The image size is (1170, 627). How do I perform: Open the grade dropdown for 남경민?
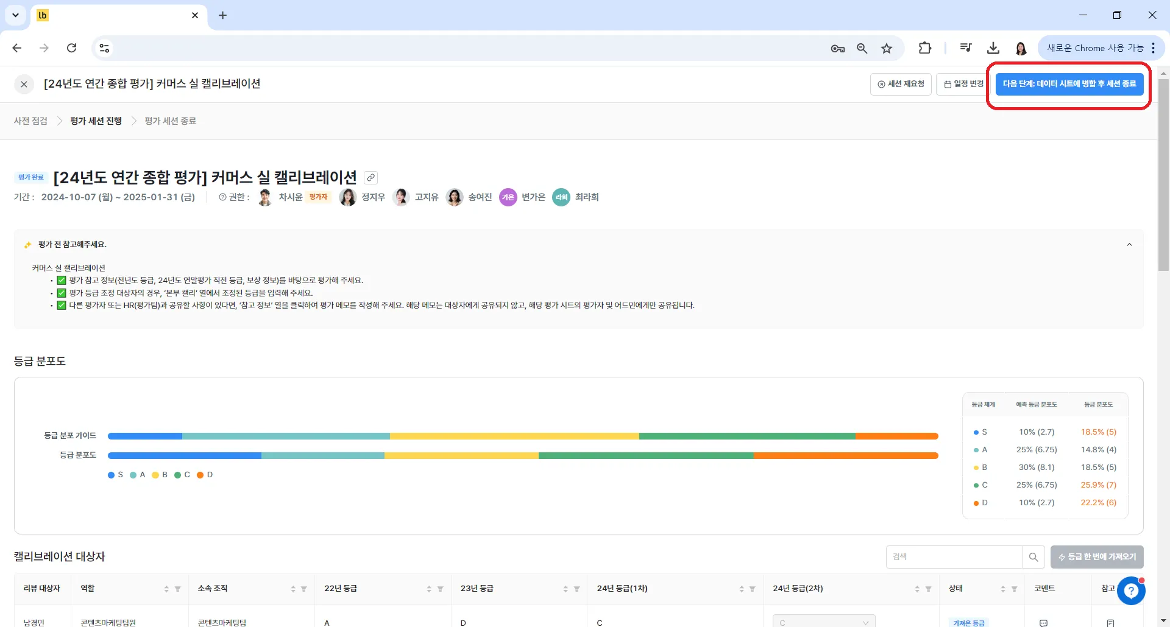coord(824,621)
